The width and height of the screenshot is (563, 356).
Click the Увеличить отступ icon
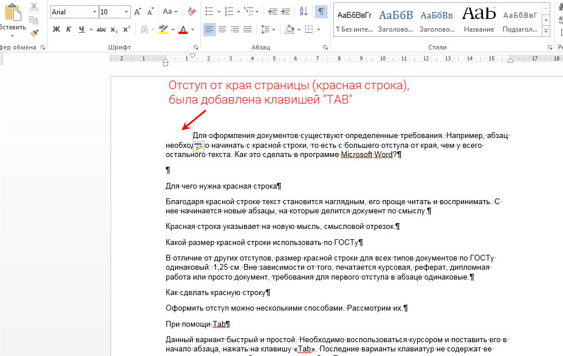pos(285,11)
